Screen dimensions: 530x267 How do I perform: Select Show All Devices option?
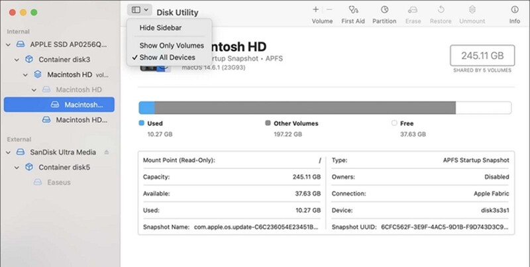point(167,58)
